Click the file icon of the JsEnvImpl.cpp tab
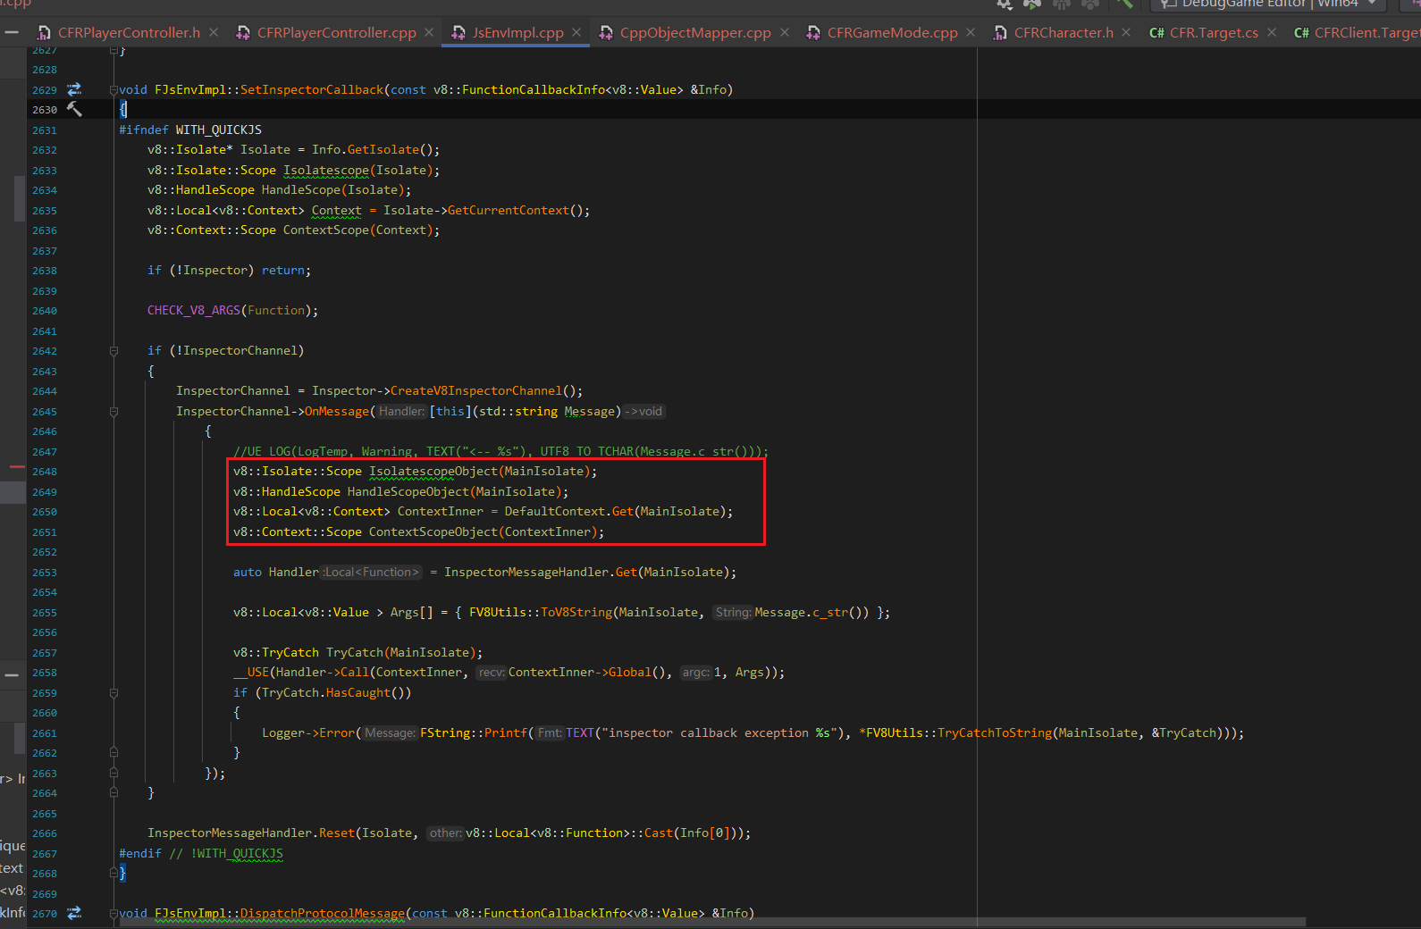 [x=458, y=33]
